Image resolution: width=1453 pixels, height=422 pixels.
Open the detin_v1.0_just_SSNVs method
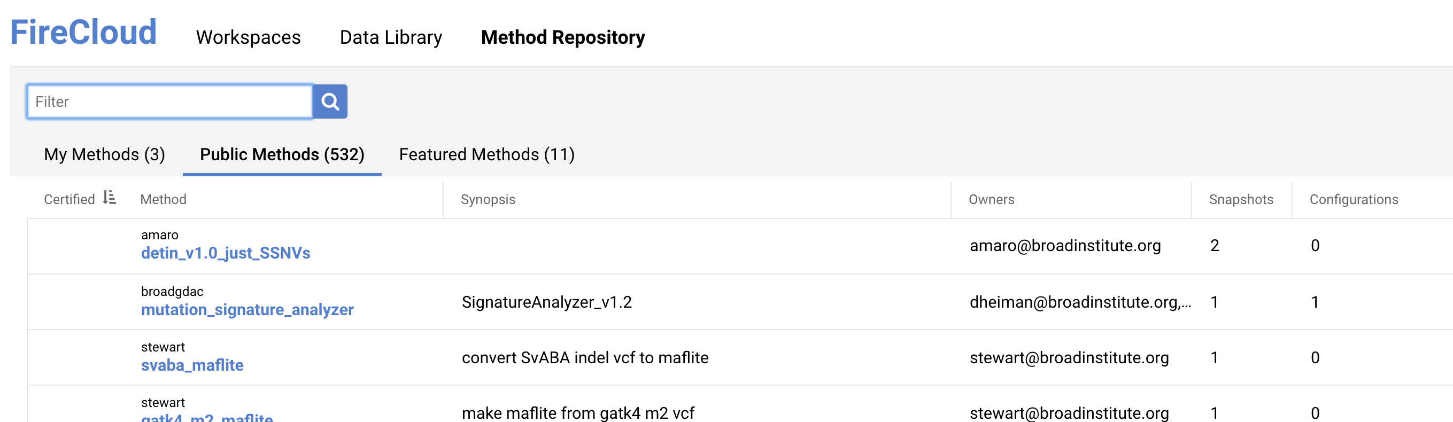click(226, 254)
